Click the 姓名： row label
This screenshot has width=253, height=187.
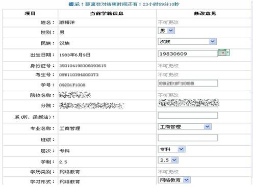point(47,22)
